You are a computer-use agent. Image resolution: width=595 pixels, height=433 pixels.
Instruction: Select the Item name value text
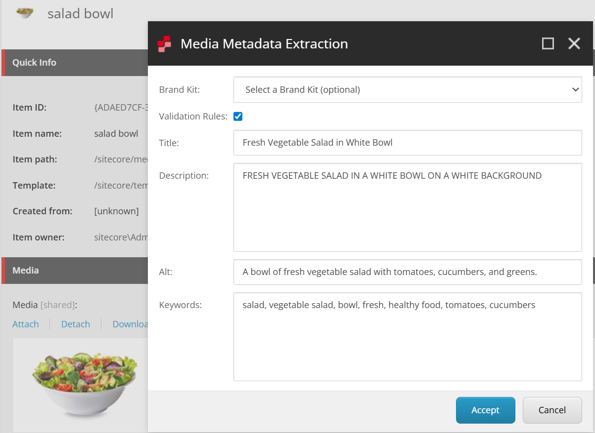point(116,134)
